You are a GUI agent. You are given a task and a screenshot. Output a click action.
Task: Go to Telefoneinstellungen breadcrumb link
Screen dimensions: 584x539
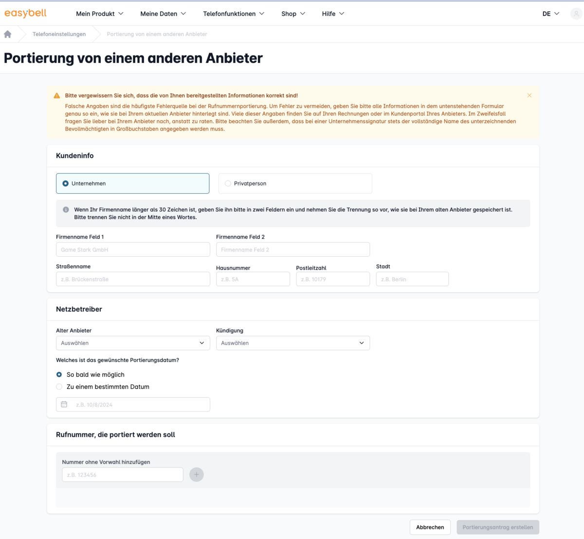[x=59, y=34]
